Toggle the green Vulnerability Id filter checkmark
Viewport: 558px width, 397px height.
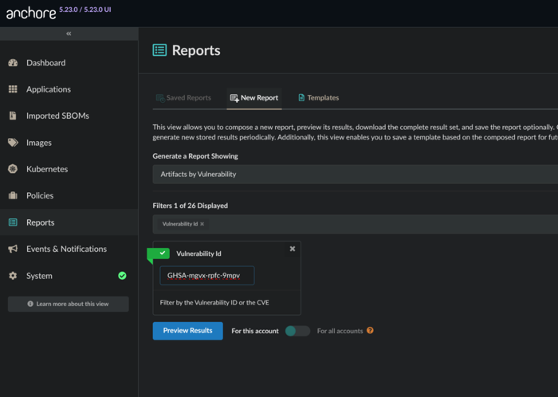click(162, 254)
